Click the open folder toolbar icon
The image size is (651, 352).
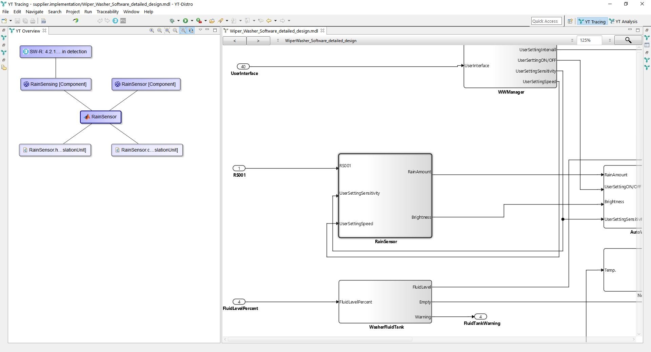[x=212, y=21]
